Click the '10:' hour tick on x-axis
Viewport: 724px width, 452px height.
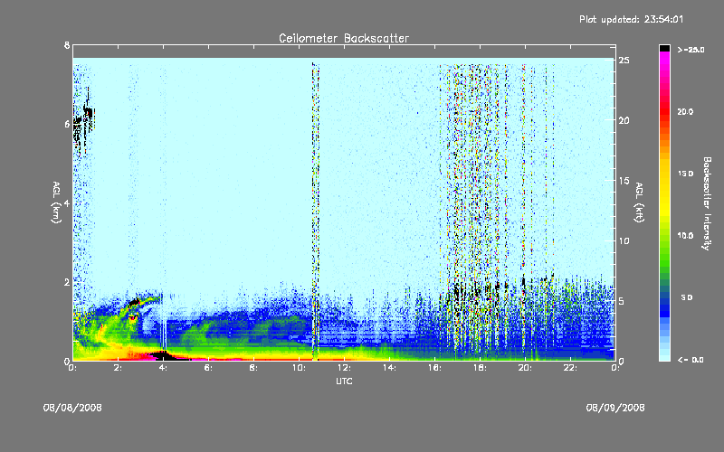click(299, 368)
